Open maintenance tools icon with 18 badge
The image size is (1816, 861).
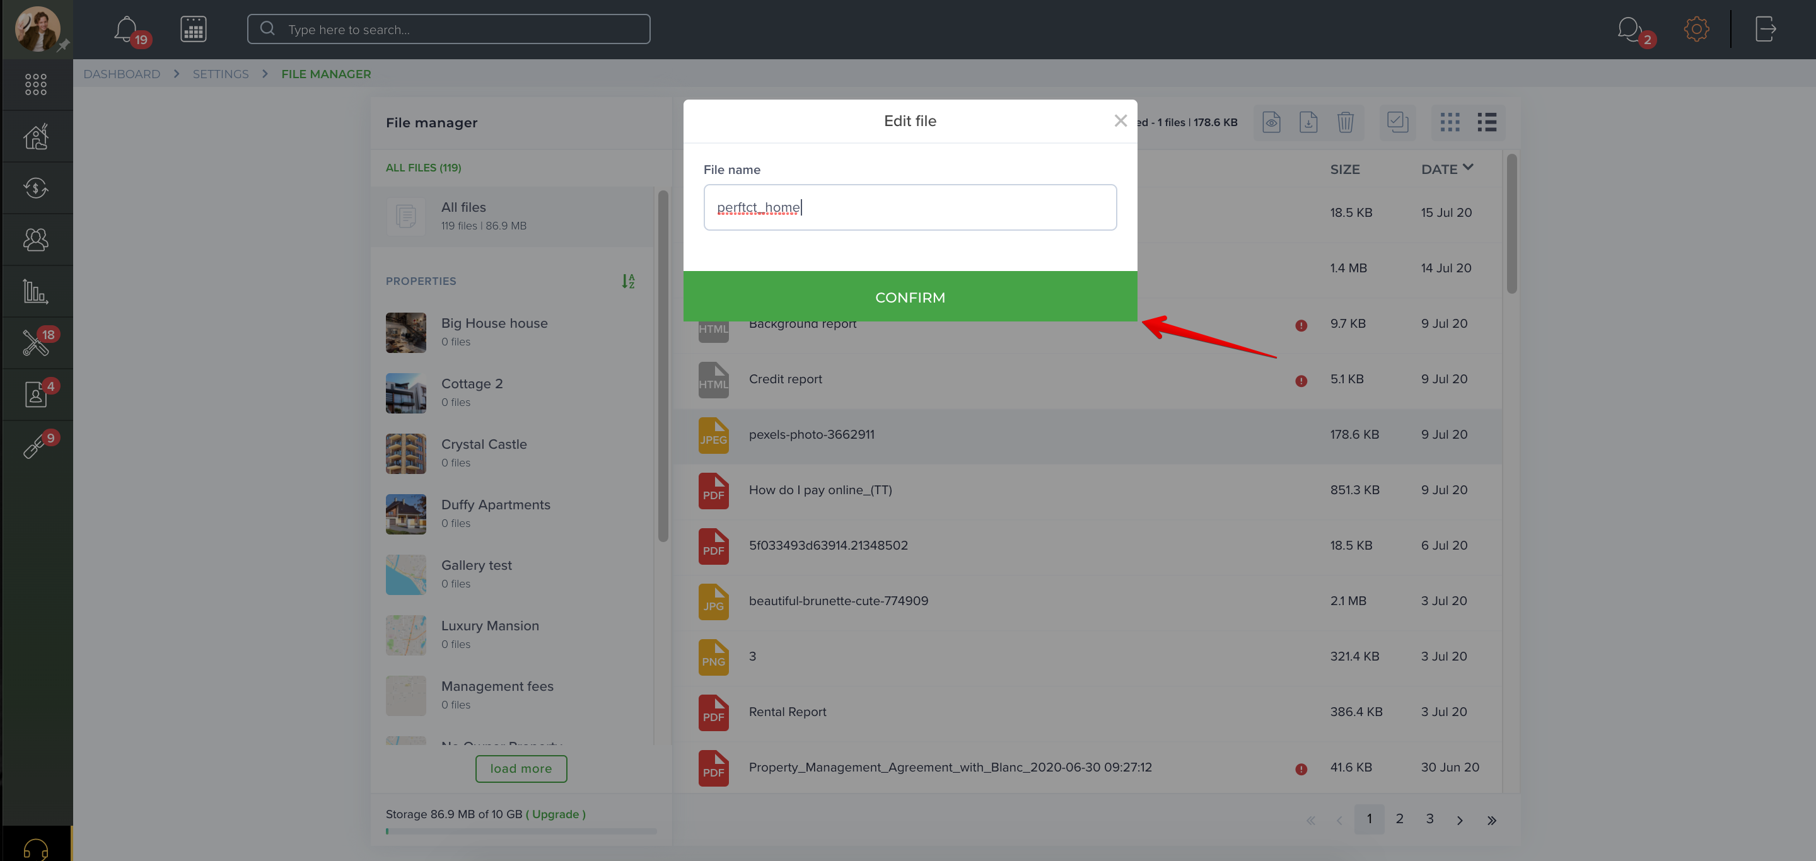(x=36, y=342)
